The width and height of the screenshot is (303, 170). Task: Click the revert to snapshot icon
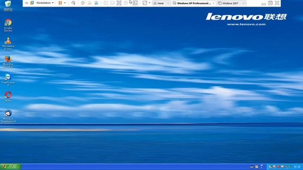[89, 3]
